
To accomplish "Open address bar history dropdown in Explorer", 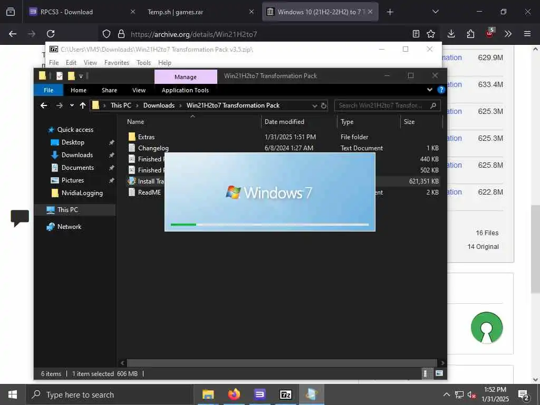I will [x=314, y=105].
